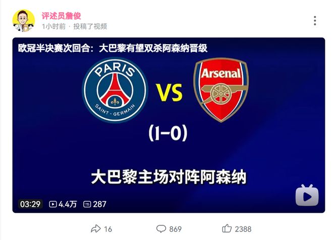Click the caption 大巴黎主场对阵阿森纳
Screen dimensions: 333x240
(169, 177)
